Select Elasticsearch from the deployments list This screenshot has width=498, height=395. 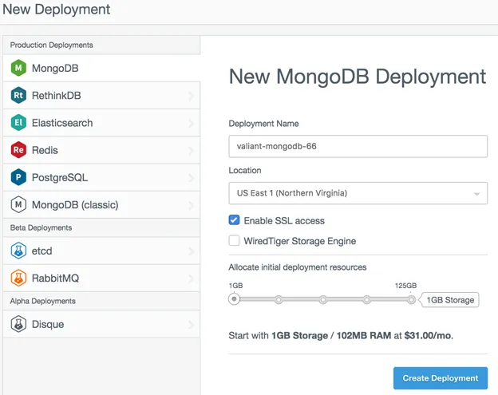[x=62, y=123]
